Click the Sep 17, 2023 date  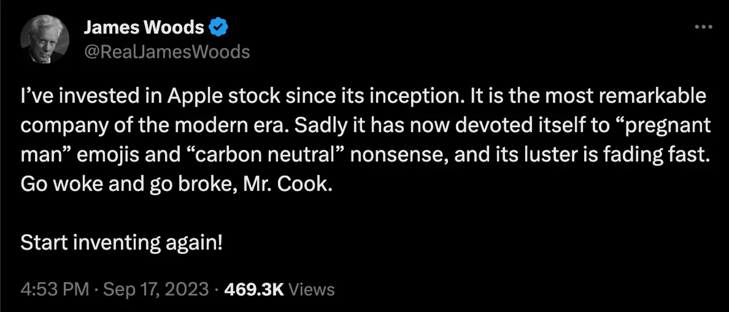tap(156, 289)
